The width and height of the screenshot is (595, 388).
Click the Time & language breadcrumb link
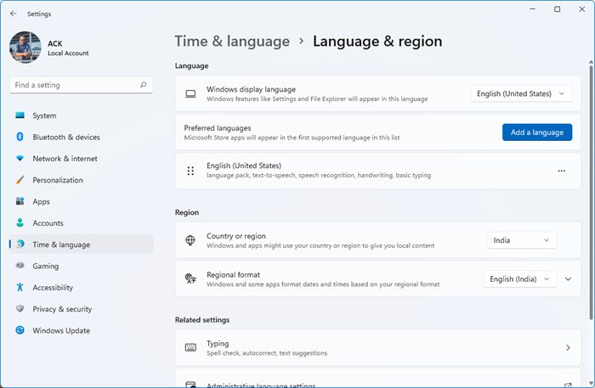click(232, 41)
